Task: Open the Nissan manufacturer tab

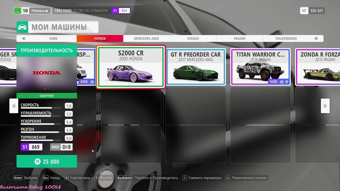Action: tap(193, 38)
